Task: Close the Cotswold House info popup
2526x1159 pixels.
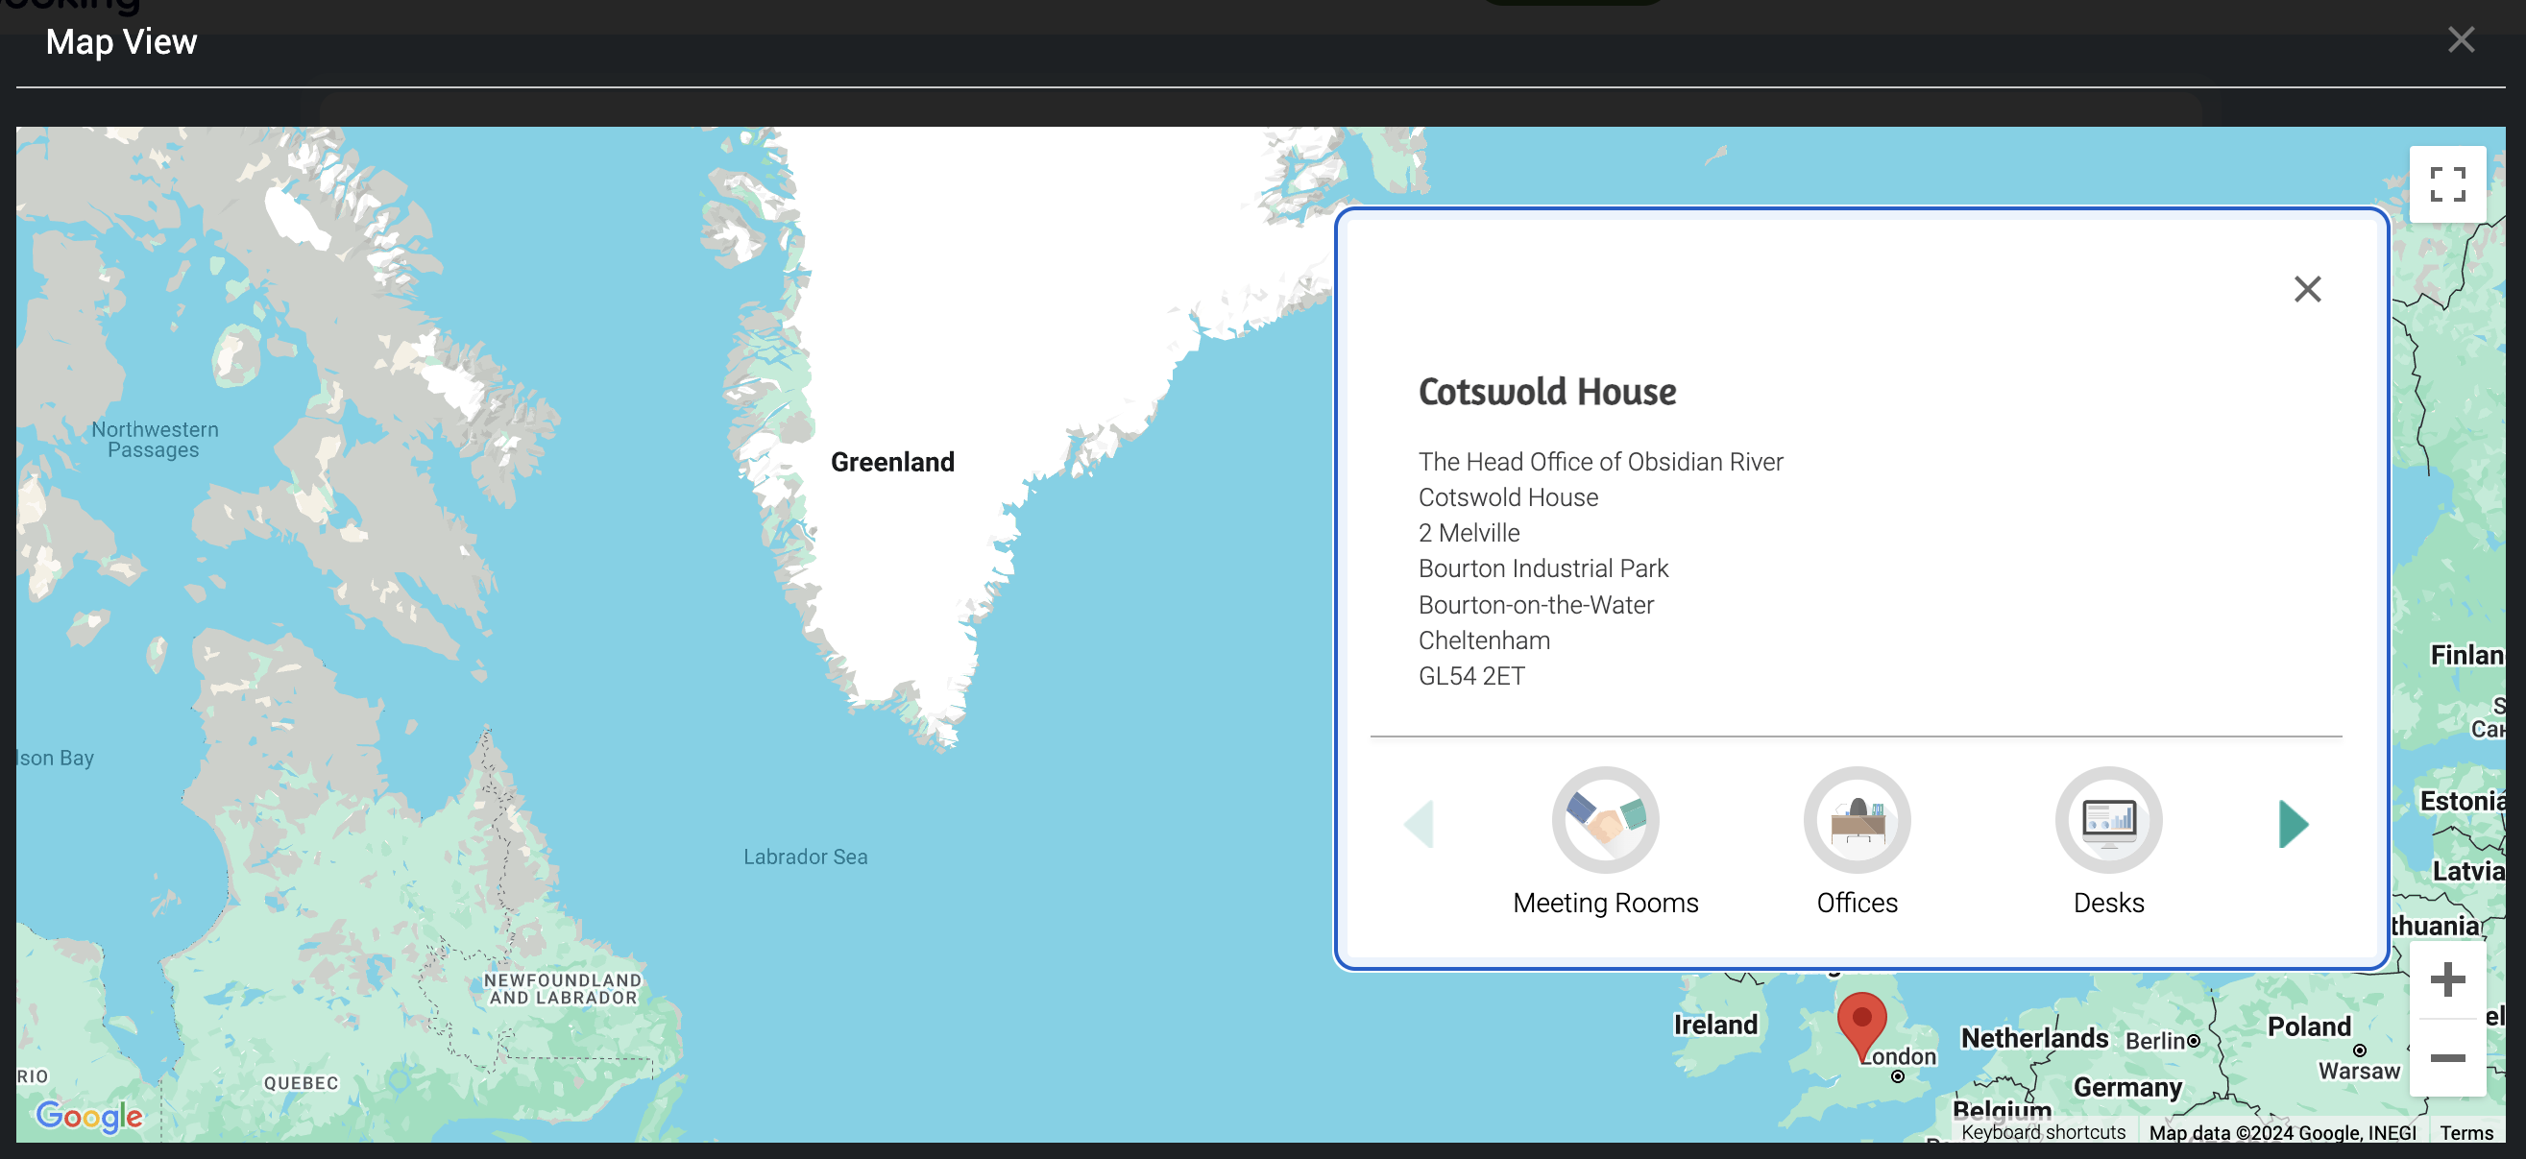Action: (2306, 288)
